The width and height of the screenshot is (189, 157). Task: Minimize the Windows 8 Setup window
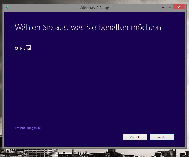163,7
